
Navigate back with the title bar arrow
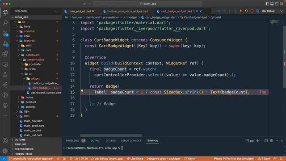pos(84,4)
